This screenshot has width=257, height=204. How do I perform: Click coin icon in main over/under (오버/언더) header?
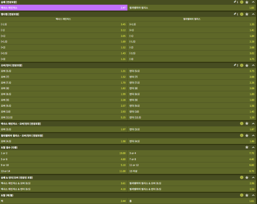point(242,66)
